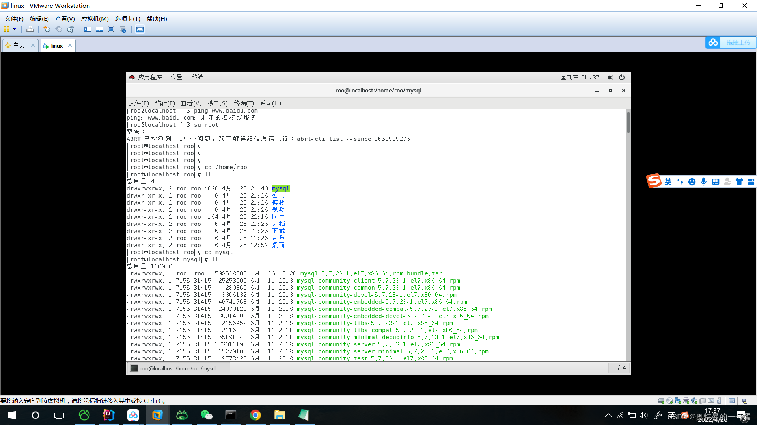Click the Sogou input S logo
This screenshot has width=757, height=425.
point(654,181)
